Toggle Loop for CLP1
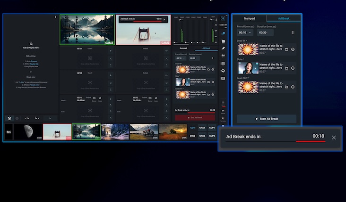This screenshot has height=202, width=346. (100, 98)
